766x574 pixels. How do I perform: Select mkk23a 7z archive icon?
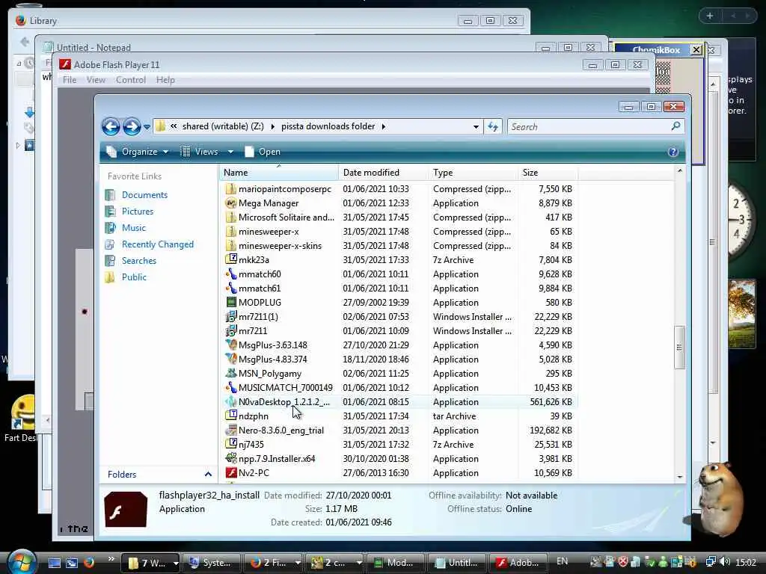click(230, 259)
